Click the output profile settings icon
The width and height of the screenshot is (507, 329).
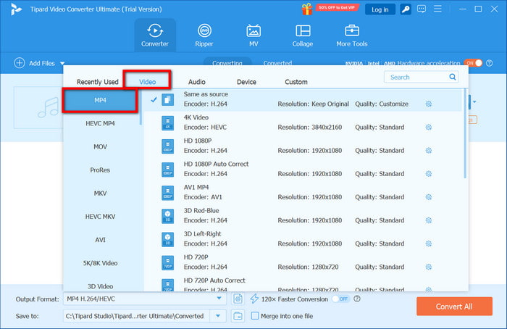(238, 299)
